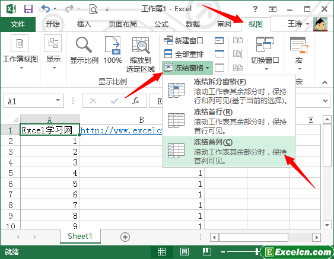The width and height of the screenshot is (334, 259).
Task: Click the Save icon in quick access toolbar
Action: click(28, 9)
